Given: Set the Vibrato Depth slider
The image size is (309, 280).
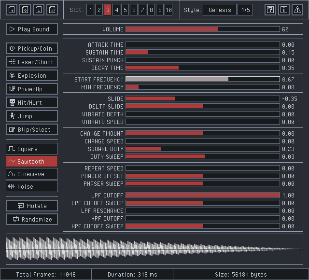Looking at the screenshot, I should click(203, 114).
